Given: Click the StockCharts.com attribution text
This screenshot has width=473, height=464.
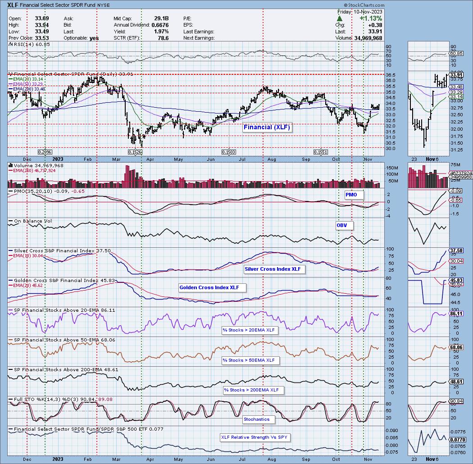Looking at the screenshot, I should click(364, 5).
